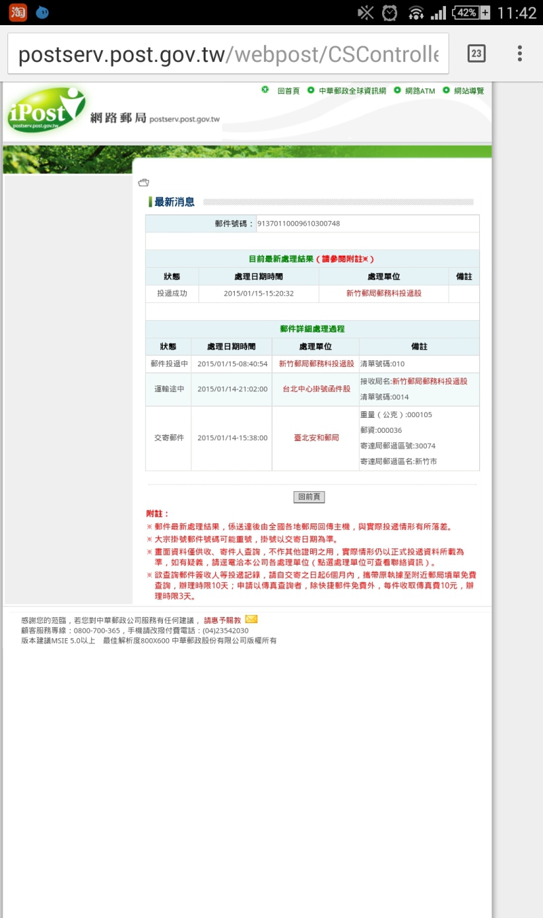Open 新竹郵局郵務科投遞股 link in latest result row

click(x=383, y=294)
